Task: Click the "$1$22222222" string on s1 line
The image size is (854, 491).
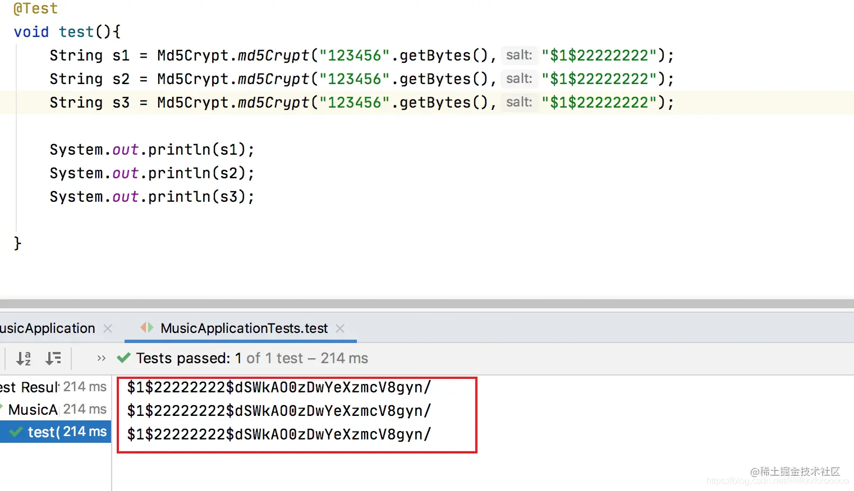Action: [x=599, y=55]
